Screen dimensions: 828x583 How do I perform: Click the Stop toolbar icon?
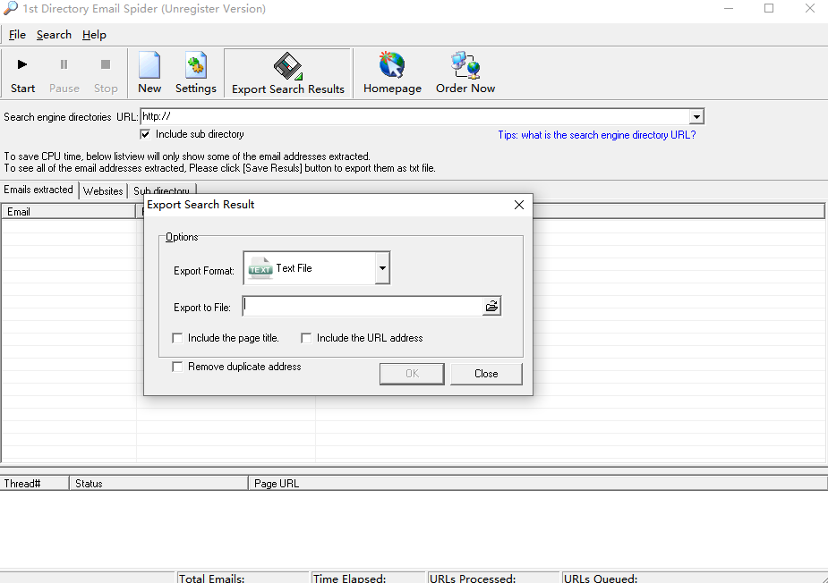point(106,65)
